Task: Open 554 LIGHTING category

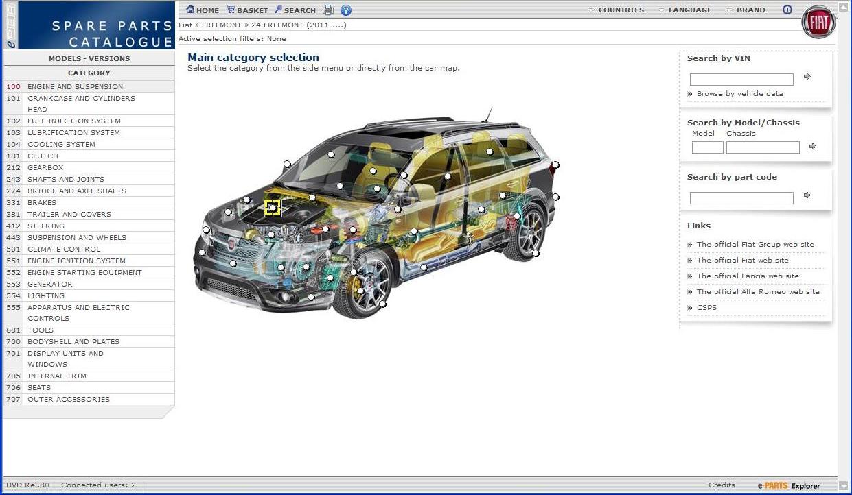Action: (89, 296)
